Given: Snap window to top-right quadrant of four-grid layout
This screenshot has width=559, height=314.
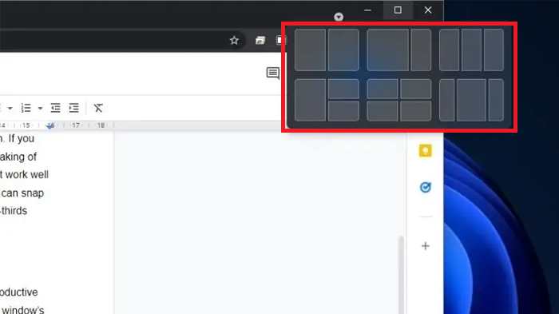Looking at the screenshot, I should pos(416,89).
